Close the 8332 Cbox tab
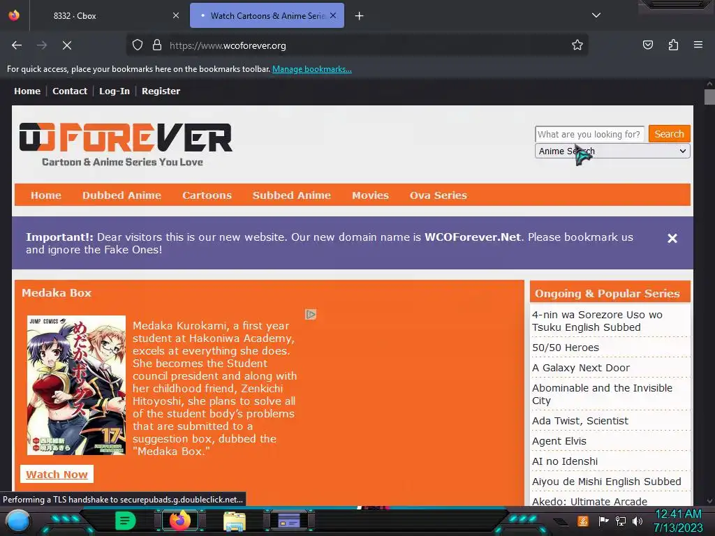 pos(175,15)
